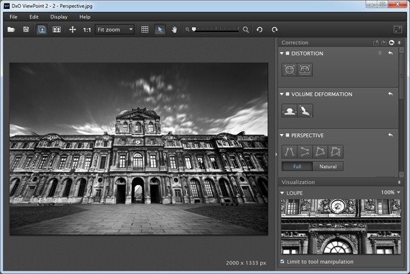Image resolution: width=410 pixels, height=274 pixels.
Task: Collapse the Perspective section triangle
Action: pos(282,135)
